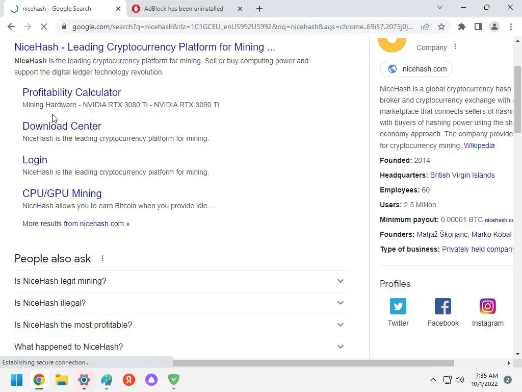Open the green shield taskbar app
Image resolution: width=522 pixels, height=392 pixels.
coord(174,380)
